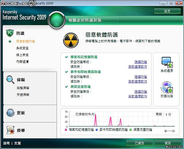
Task: Open the 設定 settings button
Action: coord(167,11)
